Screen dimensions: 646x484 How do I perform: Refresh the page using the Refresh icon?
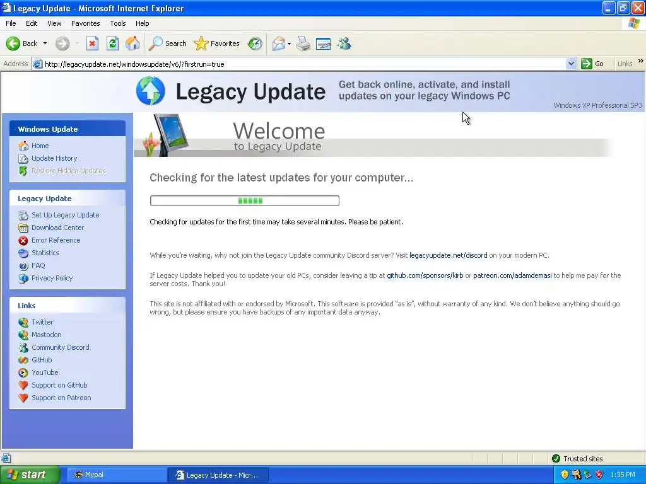tap(112, 43)
